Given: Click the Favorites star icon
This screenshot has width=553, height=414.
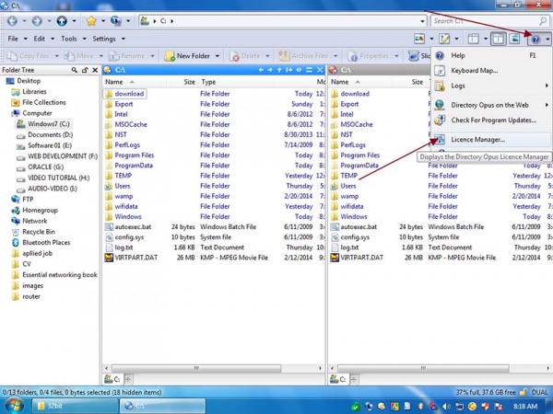Looking at the screenshot, I should click(91, 19).
